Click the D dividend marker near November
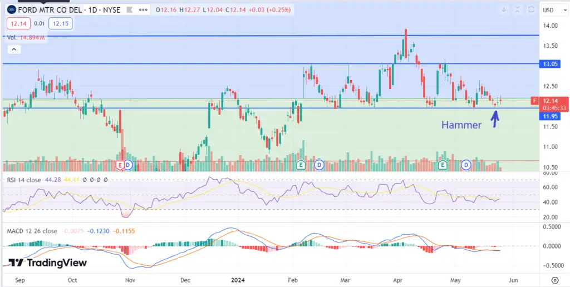The image size is (570, 287). click(129, 165)
